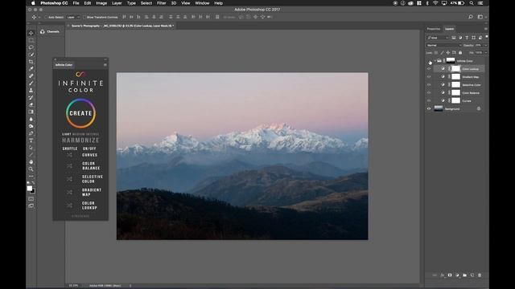515x289 pixels.
Task: Select the Dodge tool
Action: pos(31,126)
